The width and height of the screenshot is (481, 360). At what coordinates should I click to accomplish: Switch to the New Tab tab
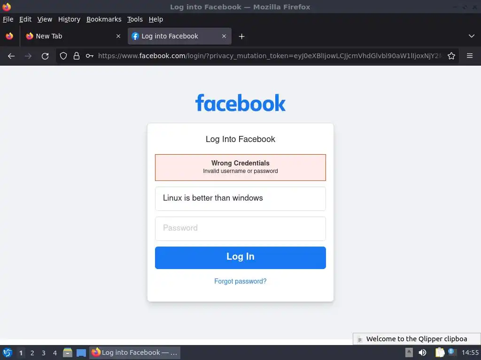click(73, 36)
